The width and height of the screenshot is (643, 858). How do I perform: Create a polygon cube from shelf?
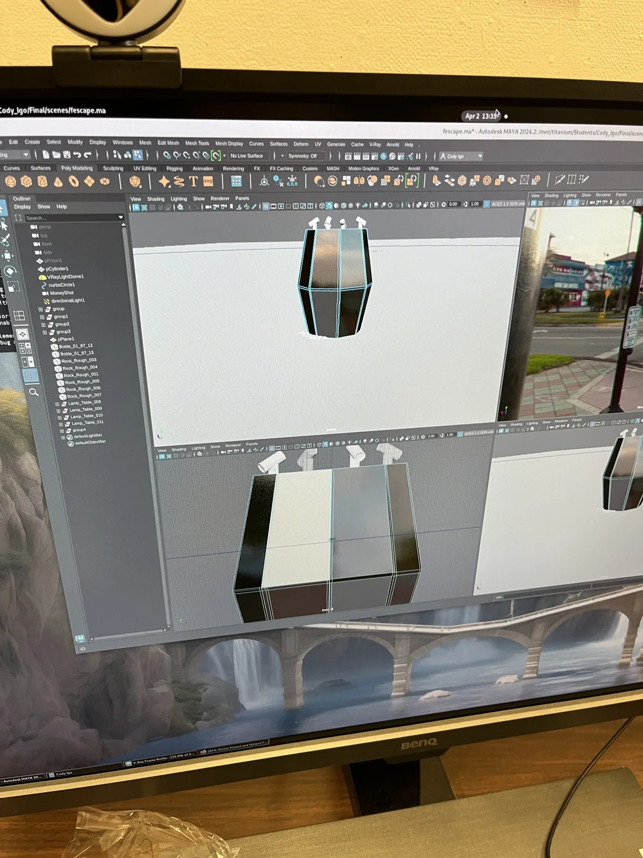26,181
